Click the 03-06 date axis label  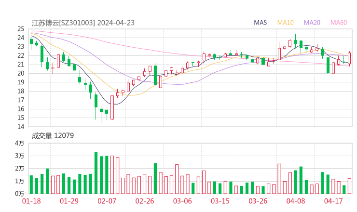coord(182,201)
